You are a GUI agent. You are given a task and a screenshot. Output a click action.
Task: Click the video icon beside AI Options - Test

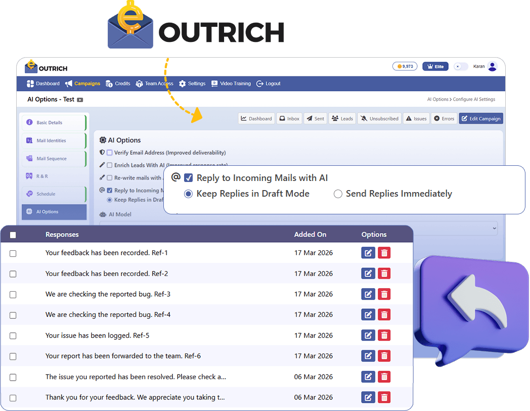[80, 100]
